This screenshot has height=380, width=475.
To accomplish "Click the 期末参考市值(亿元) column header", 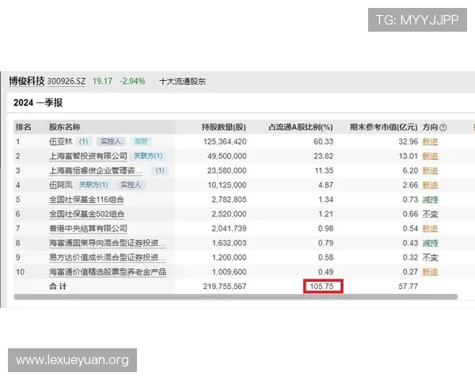I will click(383, 127).
